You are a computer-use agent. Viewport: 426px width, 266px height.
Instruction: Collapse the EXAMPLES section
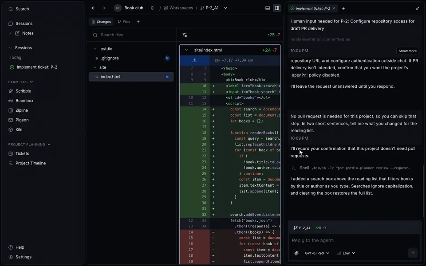click(20, 82)
